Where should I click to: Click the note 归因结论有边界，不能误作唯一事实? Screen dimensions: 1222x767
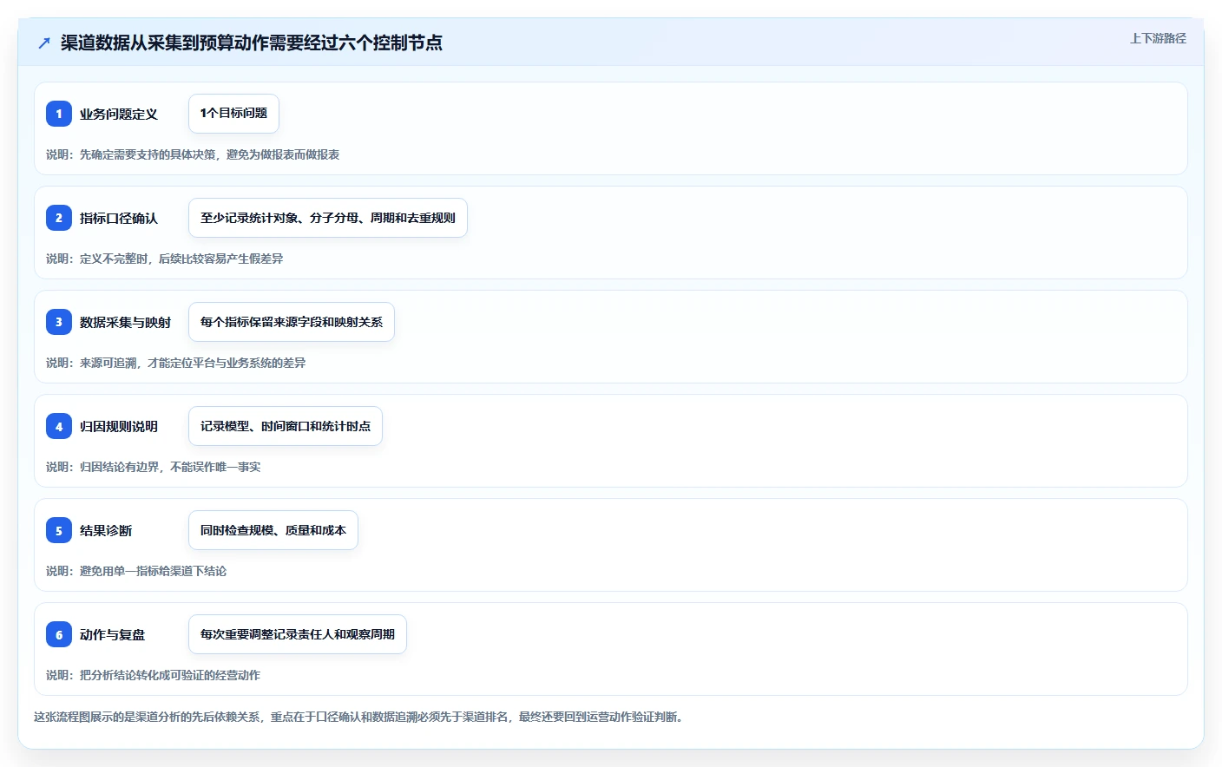(170, 467)
